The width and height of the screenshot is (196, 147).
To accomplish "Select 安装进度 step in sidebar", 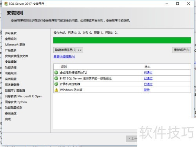I will [11, 114].
